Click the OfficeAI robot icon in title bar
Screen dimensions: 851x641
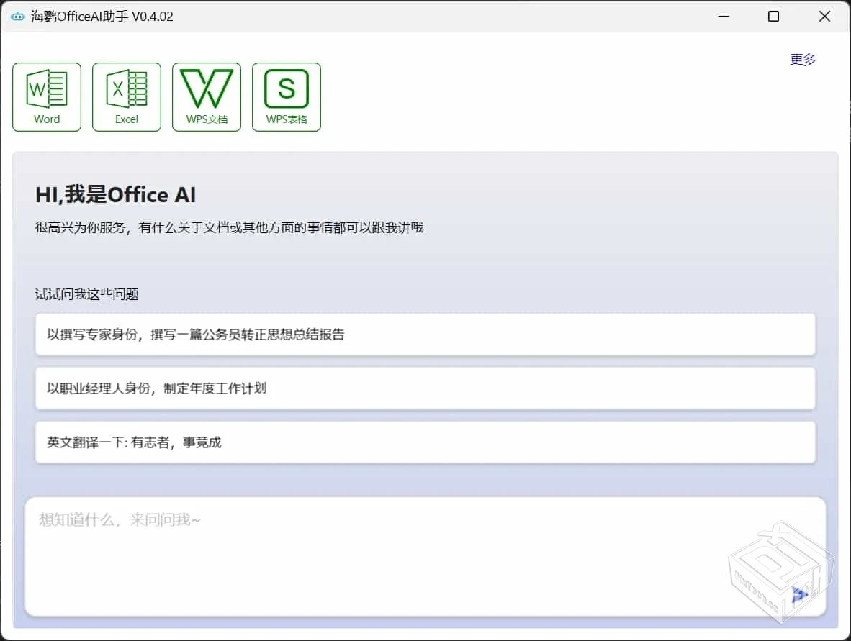click(x=17, y=16)
